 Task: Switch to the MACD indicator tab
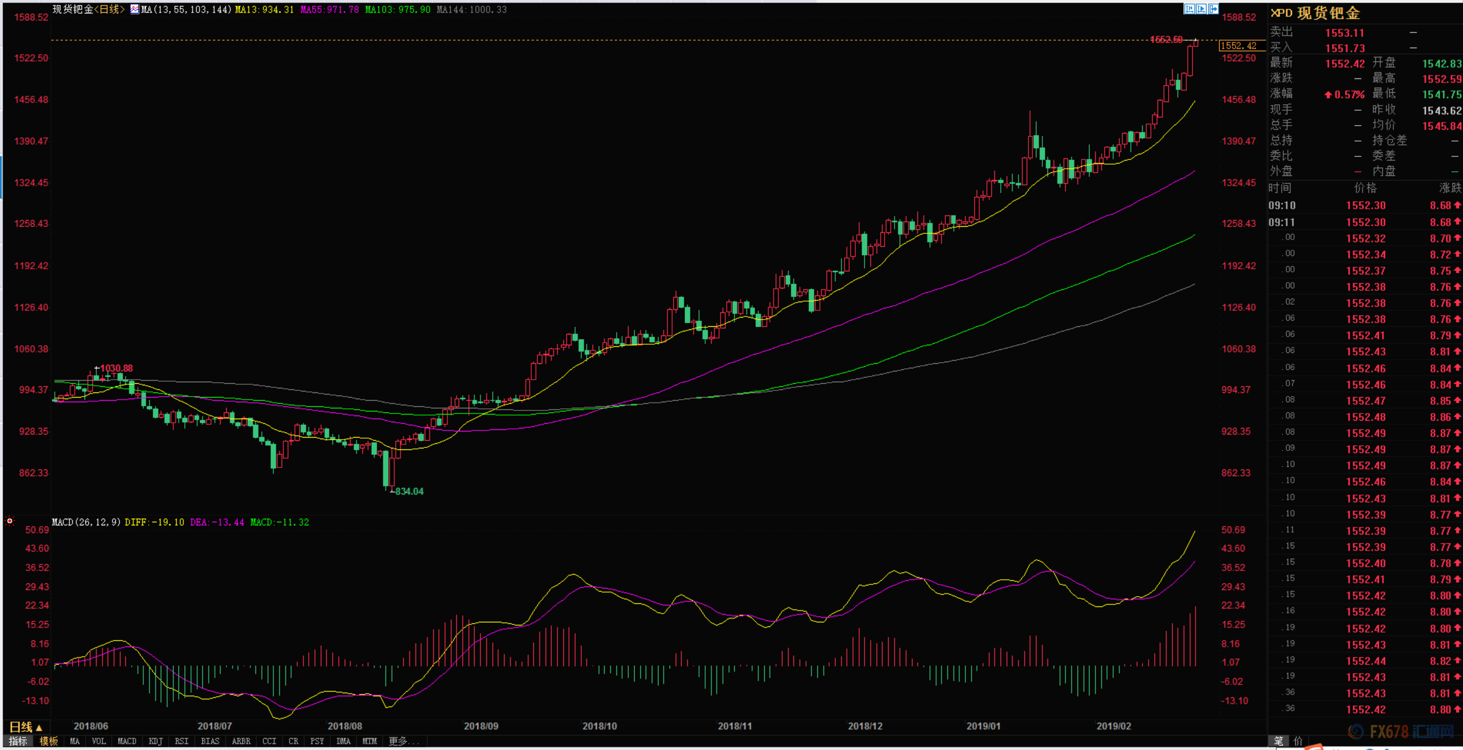tap(127, 741)
